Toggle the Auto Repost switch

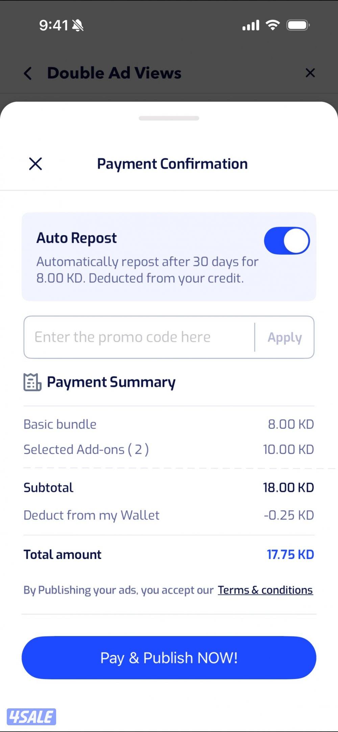287,241
